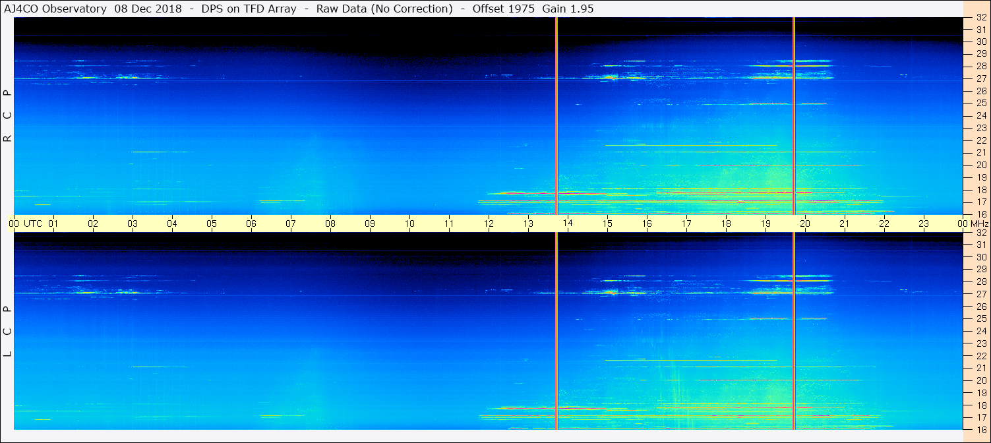Viewport: 991px width, 443px height.
Task: Click hour '04' on the time axis
Action: tap(172, 223)
